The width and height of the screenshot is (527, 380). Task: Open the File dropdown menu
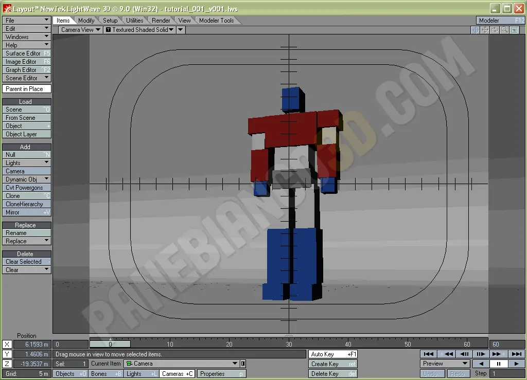pos(27,21)
